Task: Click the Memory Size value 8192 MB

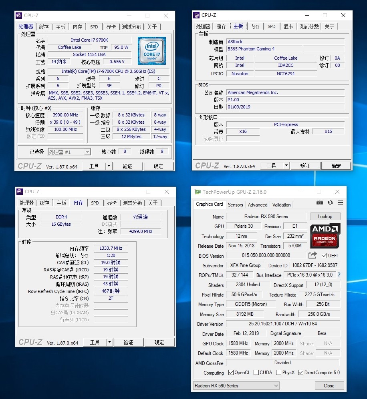Action: tap(245, 314)
